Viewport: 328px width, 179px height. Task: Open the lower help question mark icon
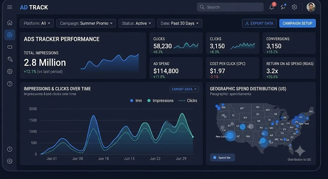(x=10, y=149)
